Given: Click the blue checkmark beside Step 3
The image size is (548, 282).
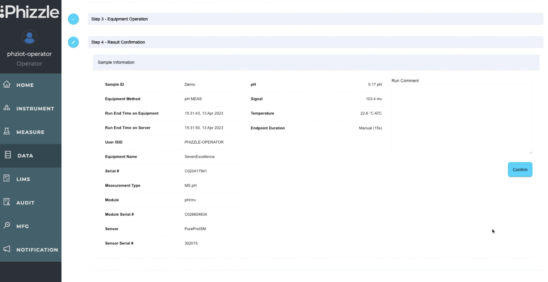Looking at the screenshot, I should 73,19.
